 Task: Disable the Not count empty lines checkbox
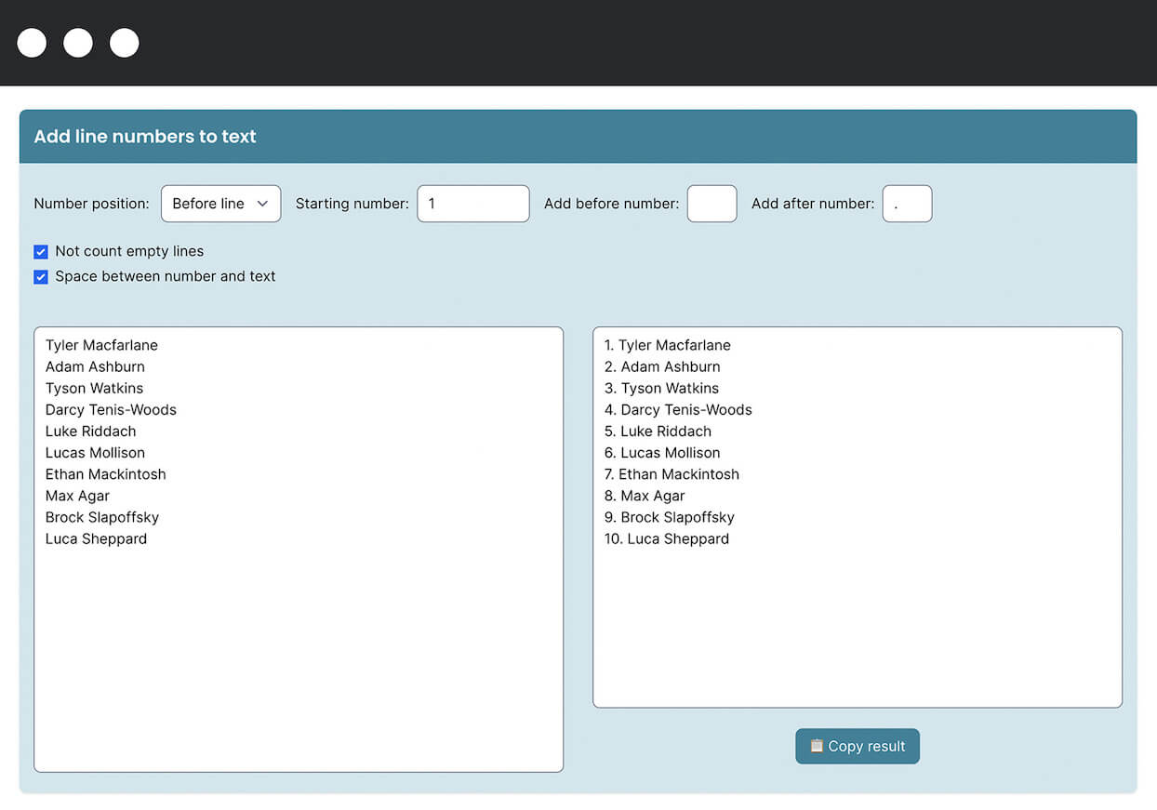[x=40, y=251]
